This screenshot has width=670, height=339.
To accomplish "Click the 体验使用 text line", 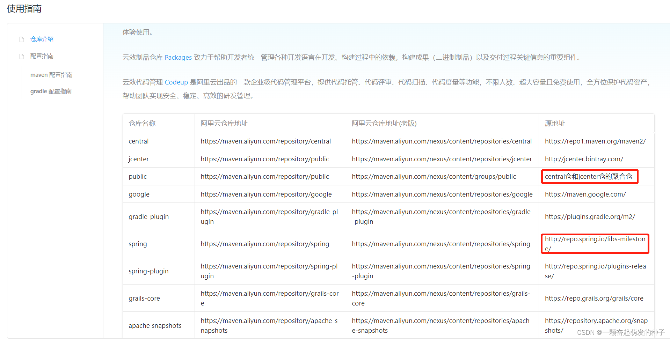I will (138, 32).
